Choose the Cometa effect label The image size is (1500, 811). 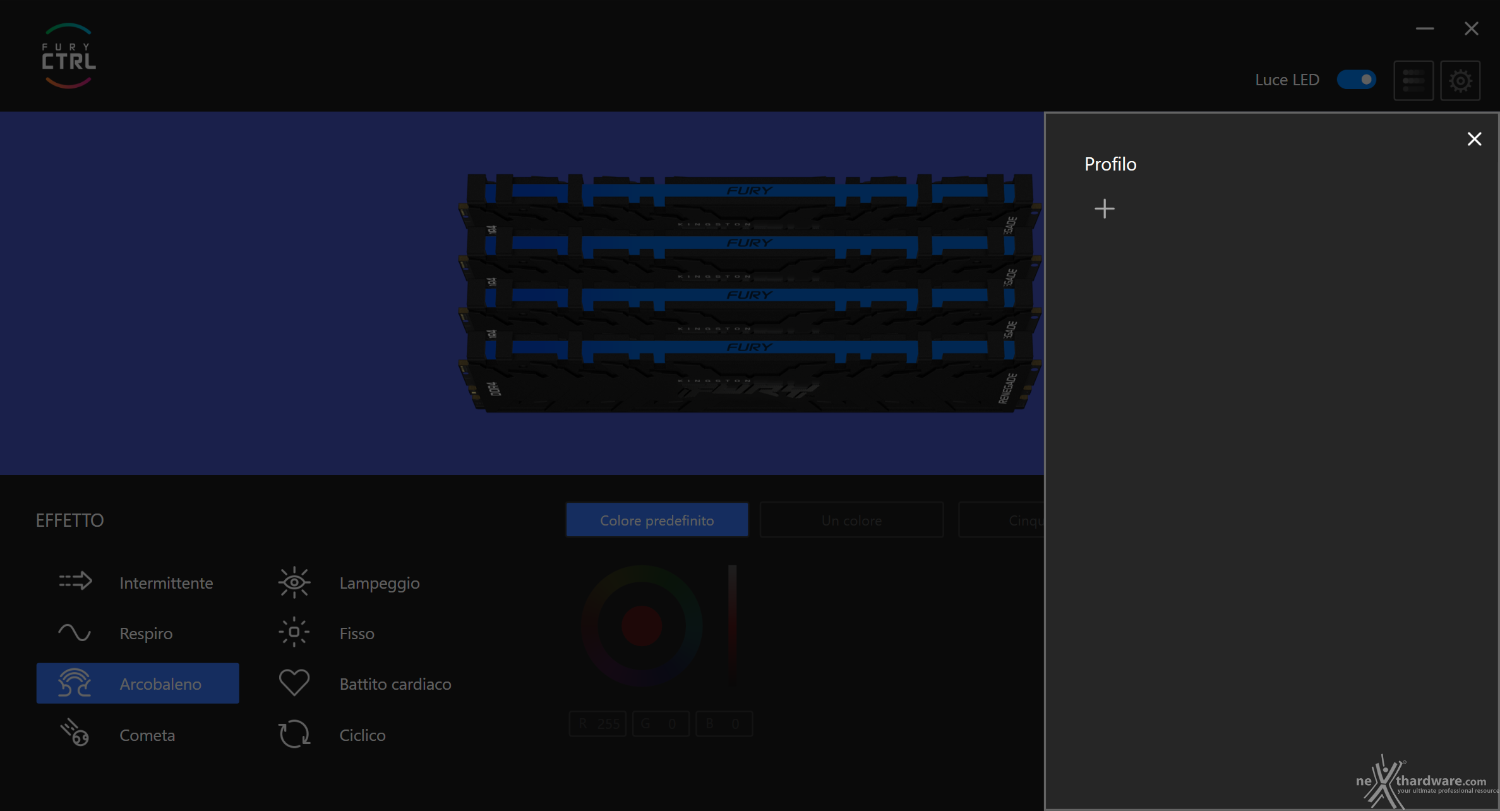pos(147,735)
